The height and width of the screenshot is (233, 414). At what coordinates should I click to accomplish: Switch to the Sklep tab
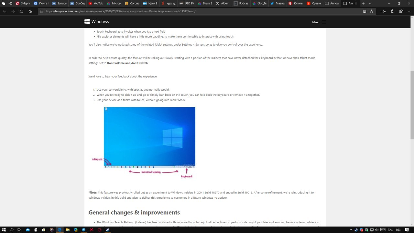[23, 3]
